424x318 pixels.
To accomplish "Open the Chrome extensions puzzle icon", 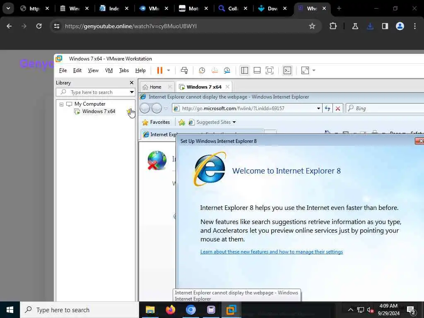I will coord(333,26).
